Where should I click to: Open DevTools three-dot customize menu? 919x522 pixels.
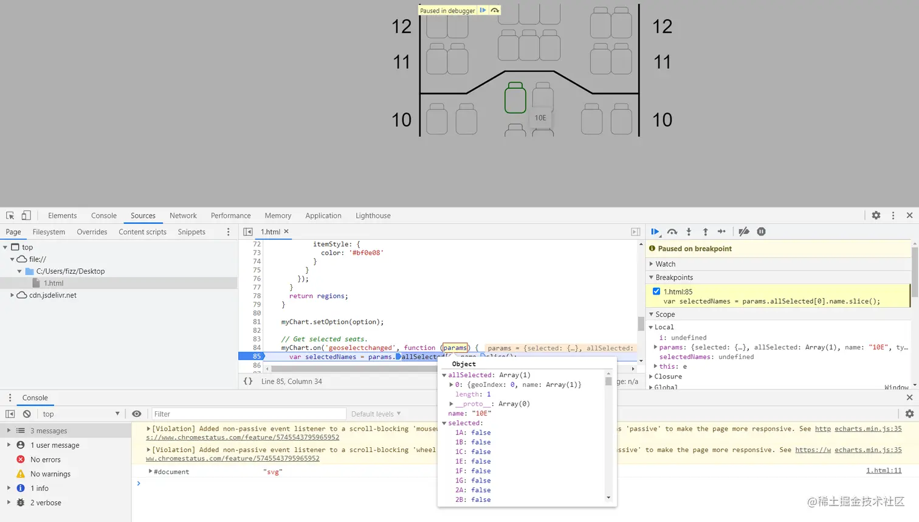[893, 215]
